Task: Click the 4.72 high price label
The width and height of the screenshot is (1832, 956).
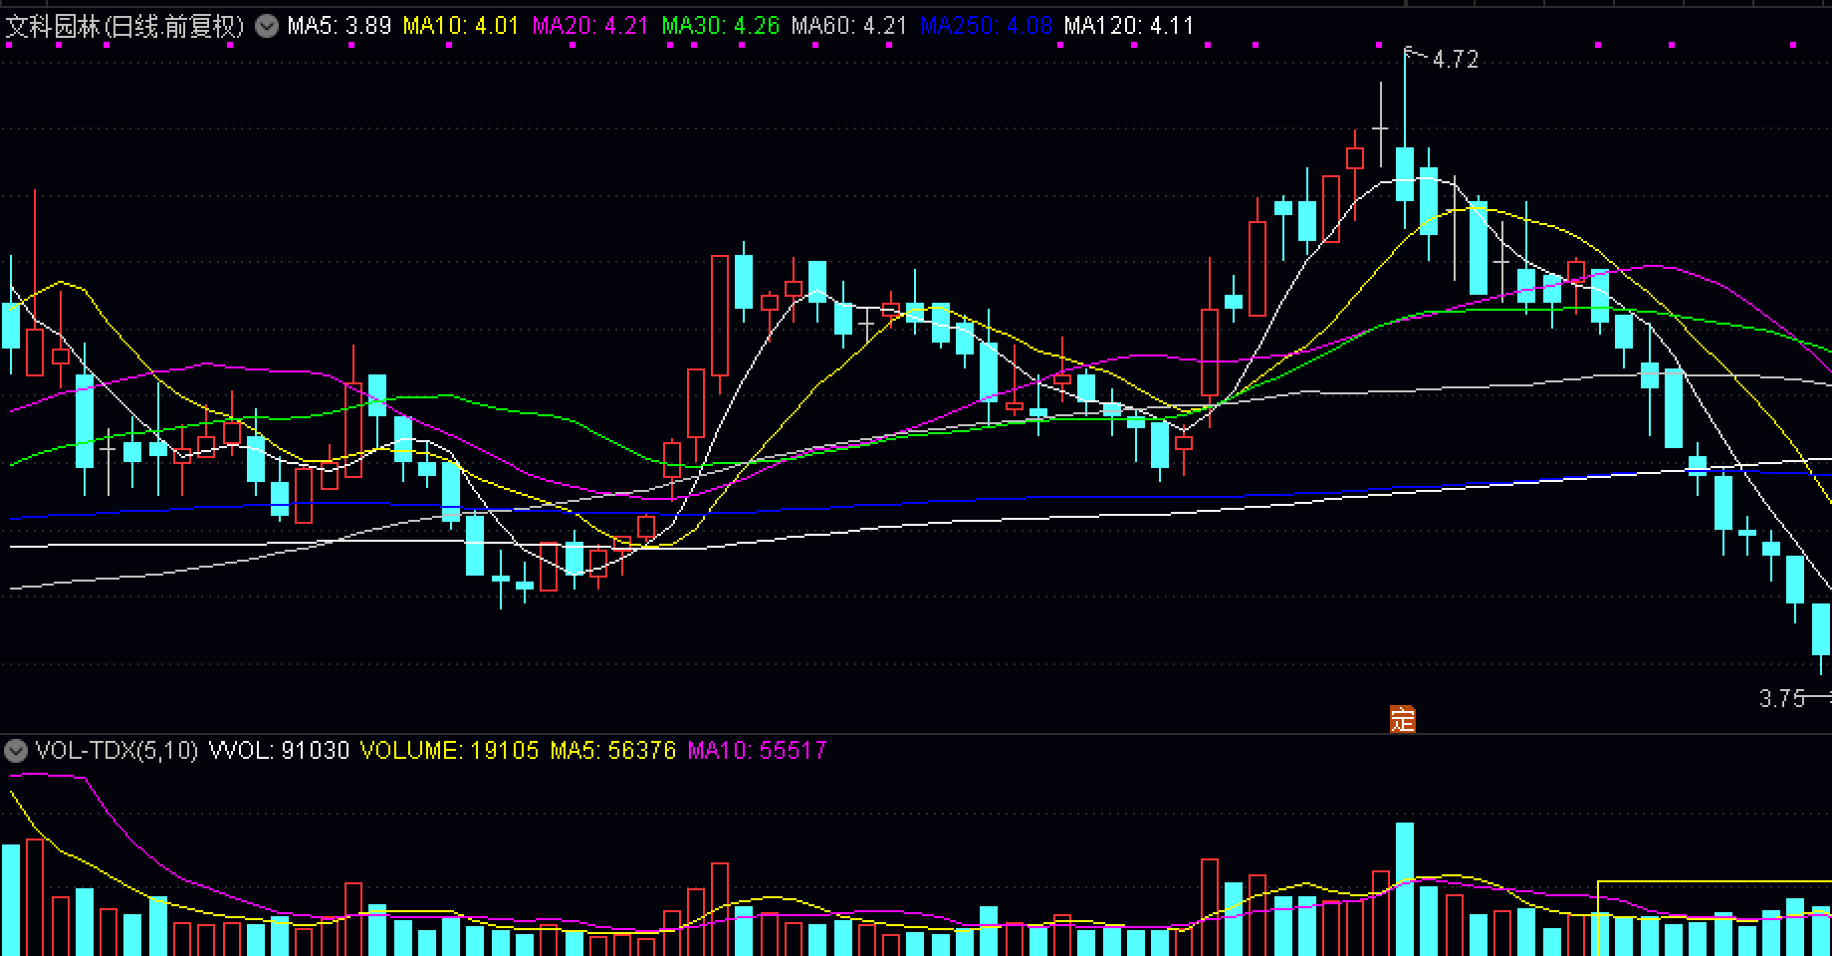Action: click(1456, 60)
